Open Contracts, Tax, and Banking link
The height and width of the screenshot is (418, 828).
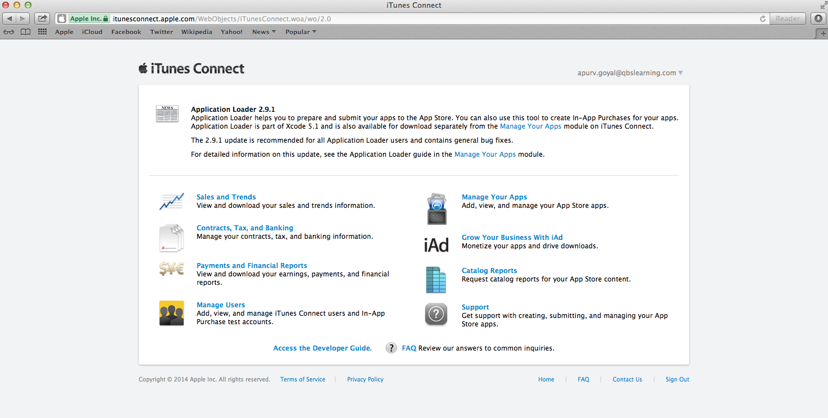[x=245, y=228]
